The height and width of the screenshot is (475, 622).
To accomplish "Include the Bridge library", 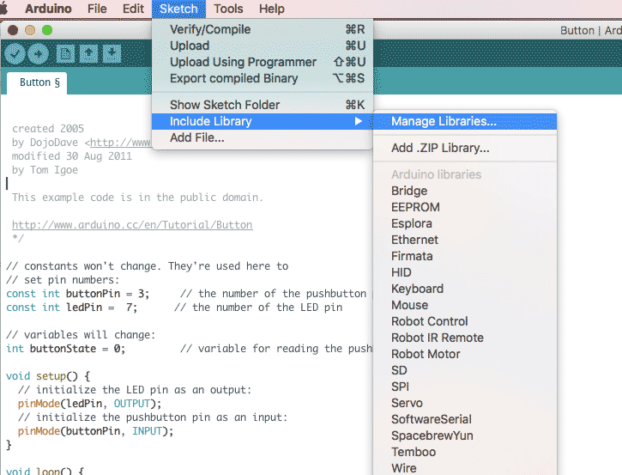I will click(x=465, y=191).
